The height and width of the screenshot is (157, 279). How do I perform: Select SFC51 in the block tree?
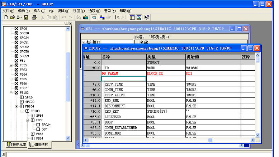pos(24,42)
